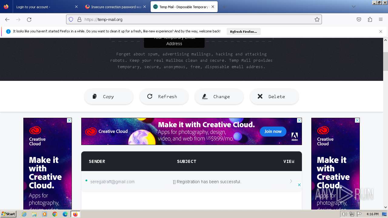Image resolution: width=388 pixels, height=218 pixels.
Task: Delete the temporary email address
Action: click(x=274, y=97)
